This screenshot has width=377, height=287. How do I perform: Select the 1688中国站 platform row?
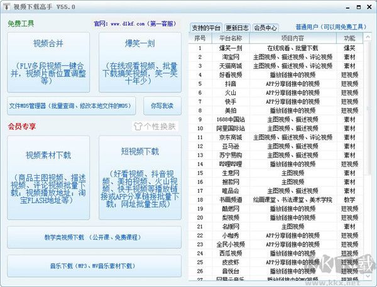coord(276,119)
